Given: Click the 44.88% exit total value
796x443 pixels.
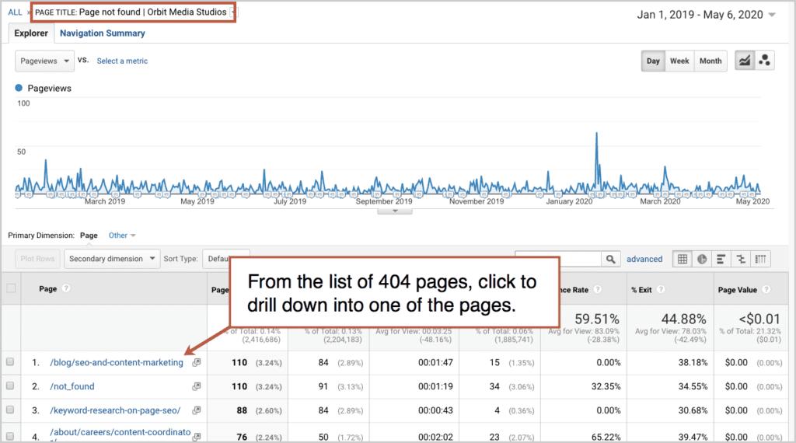Looking at the screenshot, I should coord(683,319).
